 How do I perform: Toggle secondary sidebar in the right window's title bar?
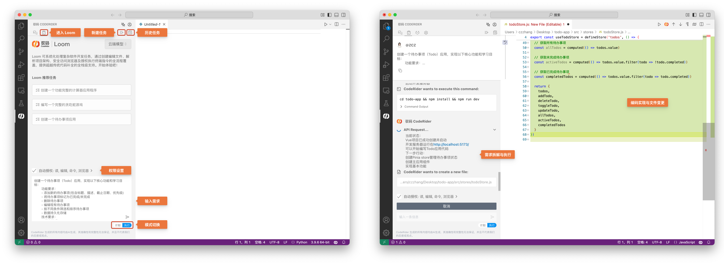[x=708, y=15]
